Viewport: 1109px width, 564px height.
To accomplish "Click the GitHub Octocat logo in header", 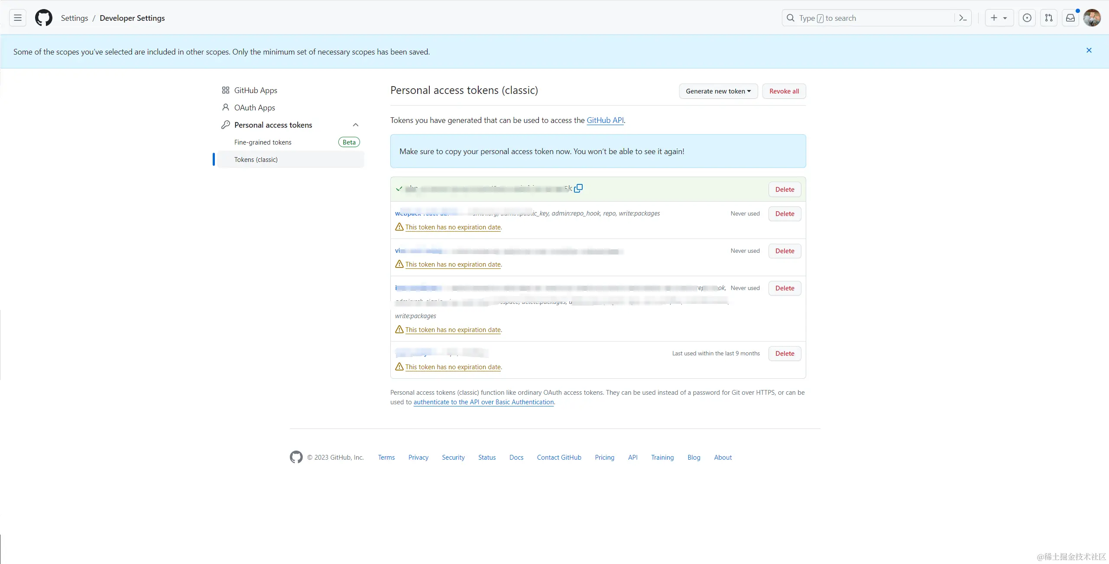I will pyautogui.click(x=43, y=18).
